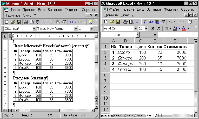199x119 pixels.
Task: Click Undo arrow in Word toolbar
Action: (x=71, y=22)
